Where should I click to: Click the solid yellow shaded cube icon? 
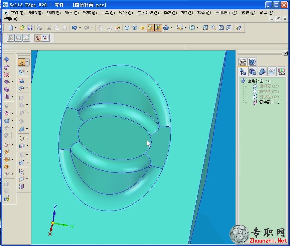(142, 28)
